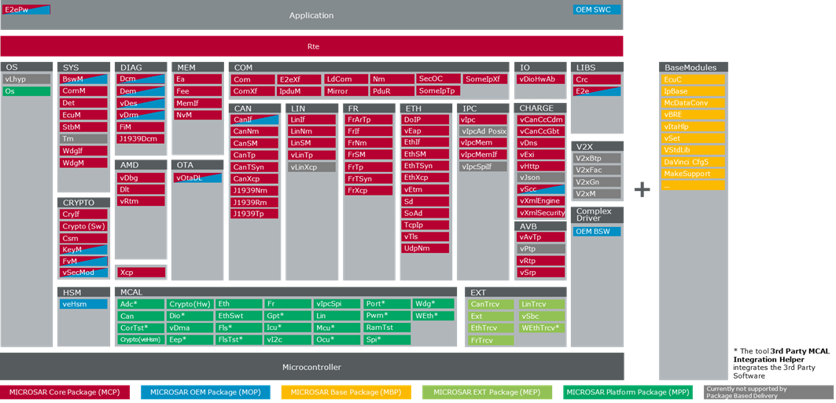
Task: Click the WEthTrcv* block in EXT
Action: [x=542, y=328]
